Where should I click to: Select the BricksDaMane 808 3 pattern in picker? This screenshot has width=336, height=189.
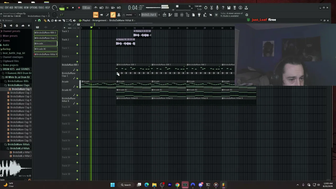click(x=46, y=33)
